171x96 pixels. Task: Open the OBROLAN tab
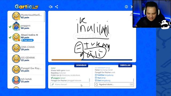point(125,65)
